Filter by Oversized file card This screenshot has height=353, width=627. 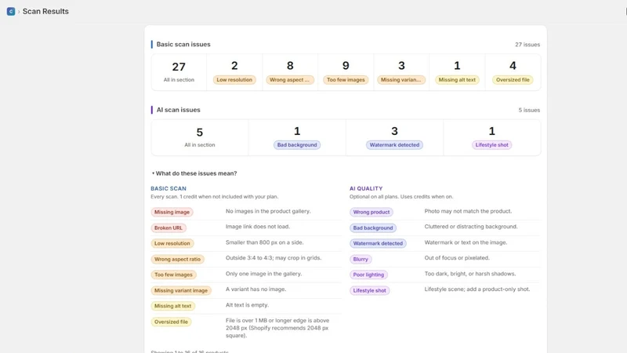pos(513,72)
